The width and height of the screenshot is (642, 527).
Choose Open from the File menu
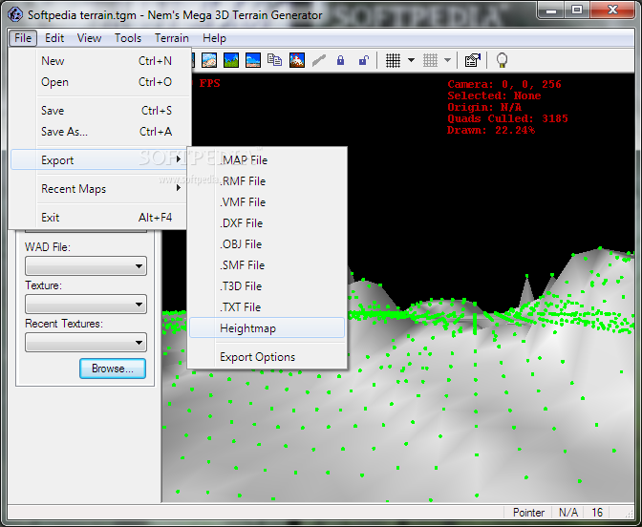click(98, 82)
